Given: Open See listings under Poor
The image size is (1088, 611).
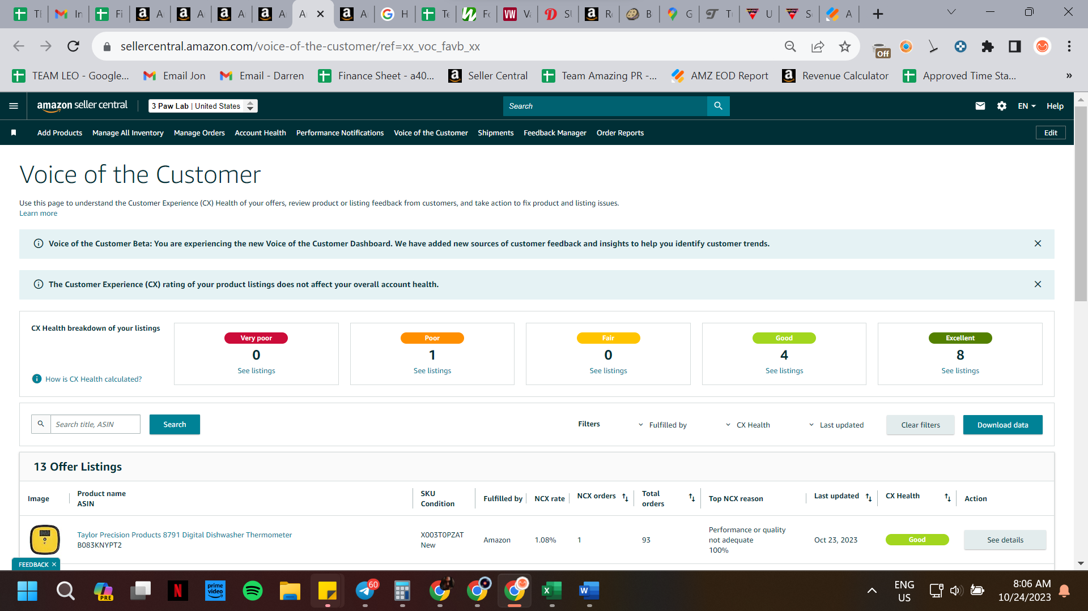Looking at the screenshot, I should tap(432, 370).
